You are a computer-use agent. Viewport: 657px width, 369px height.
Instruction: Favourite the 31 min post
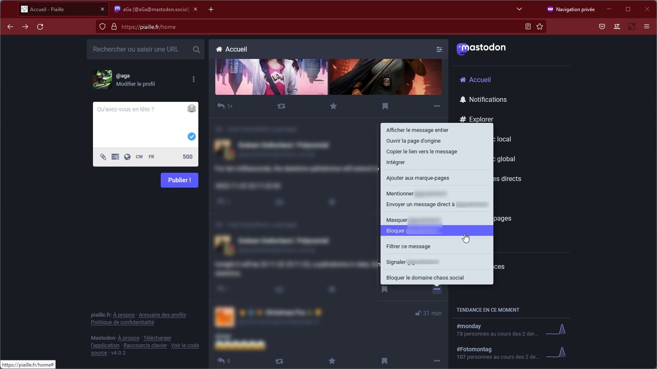pos(332,361)
